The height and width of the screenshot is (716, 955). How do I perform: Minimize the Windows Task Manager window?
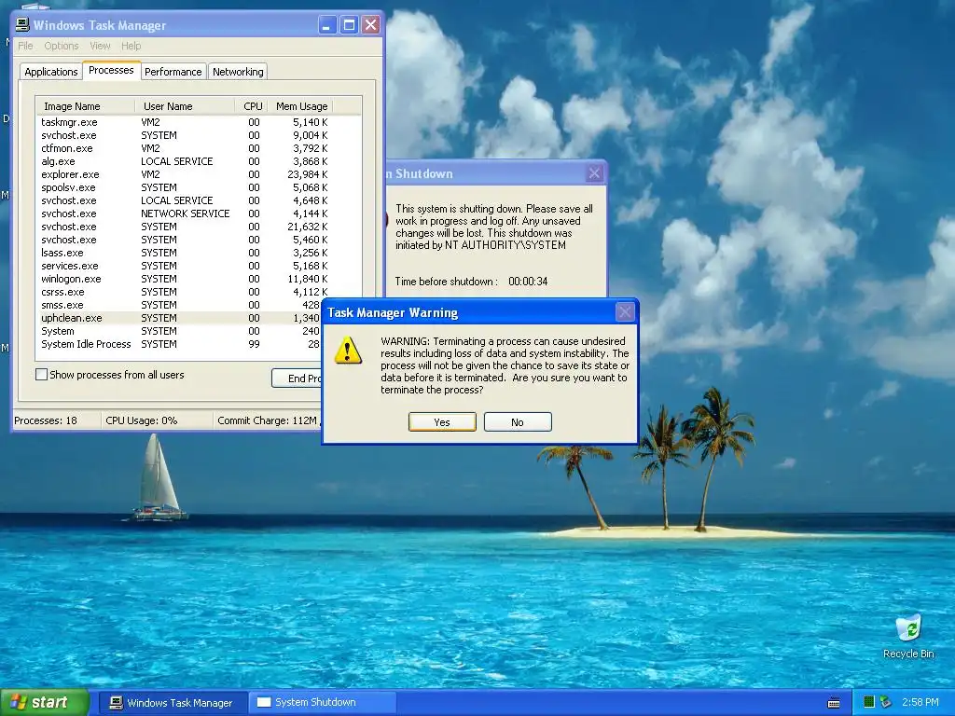pyautogui.click(x=327, y=25)
